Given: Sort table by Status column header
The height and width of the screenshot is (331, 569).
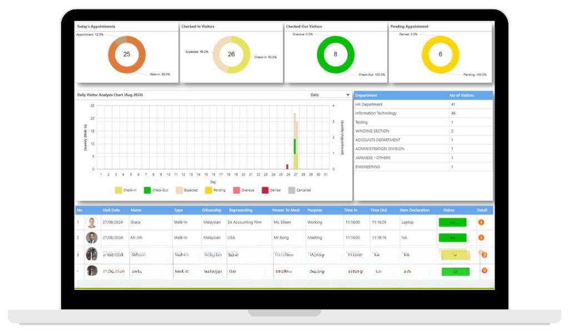Looking at the screenshot, I should (448, 210).
